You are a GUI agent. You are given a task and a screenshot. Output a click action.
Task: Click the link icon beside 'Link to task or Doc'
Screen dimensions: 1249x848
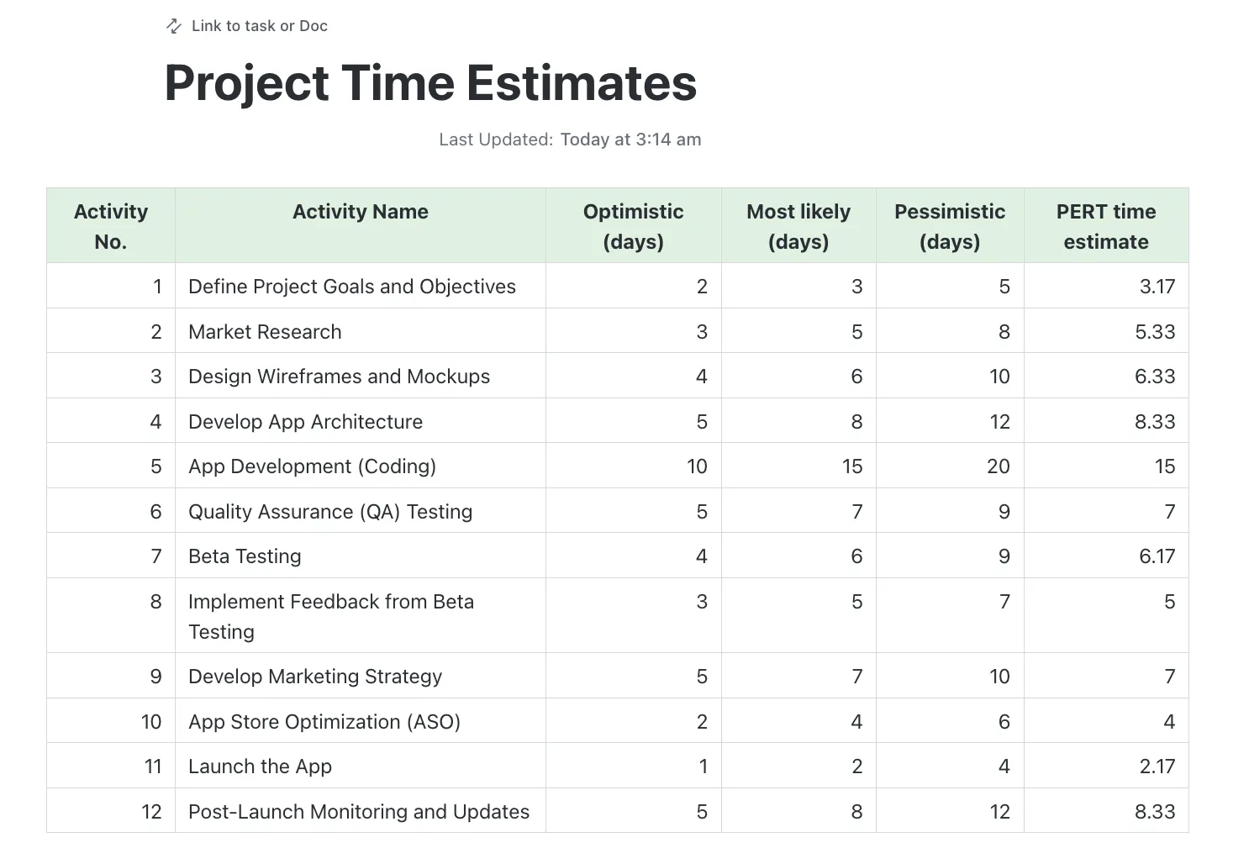click(174, 26)
